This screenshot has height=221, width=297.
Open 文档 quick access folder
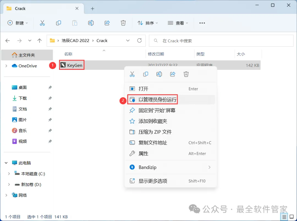(22, 109)
